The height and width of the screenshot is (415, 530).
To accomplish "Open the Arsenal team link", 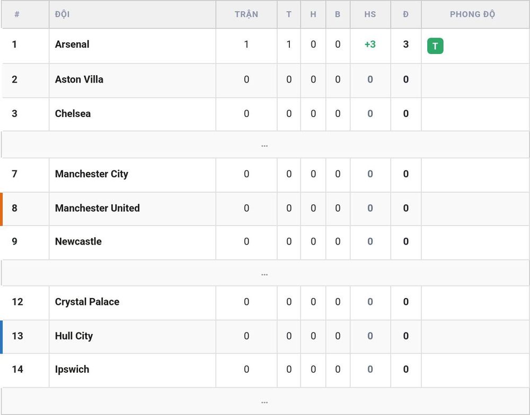I will [x=72, y=44].
